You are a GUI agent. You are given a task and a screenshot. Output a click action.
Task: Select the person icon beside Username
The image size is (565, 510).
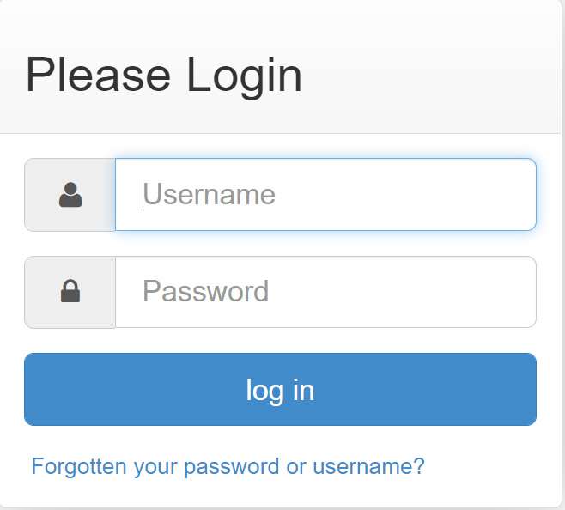[70, 195]
